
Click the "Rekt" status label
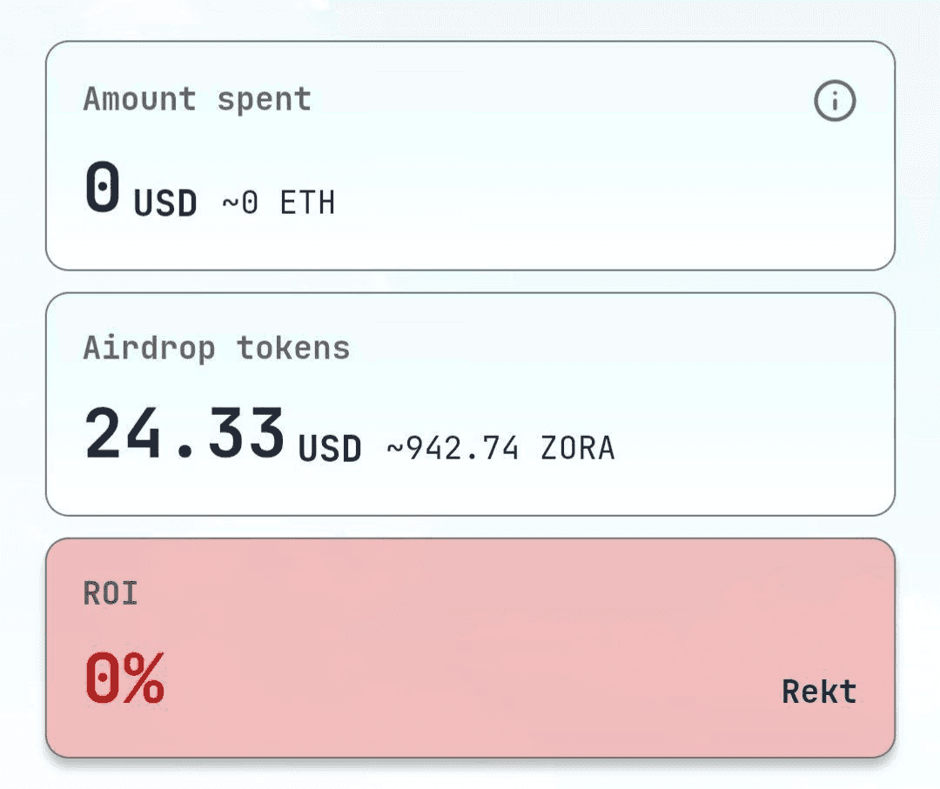click(819, 692)
